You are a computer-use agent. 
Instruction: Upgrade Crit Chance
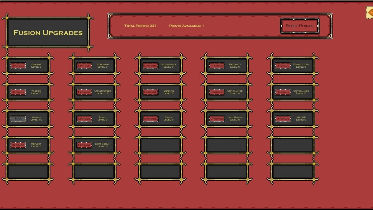tap(217, 92)
